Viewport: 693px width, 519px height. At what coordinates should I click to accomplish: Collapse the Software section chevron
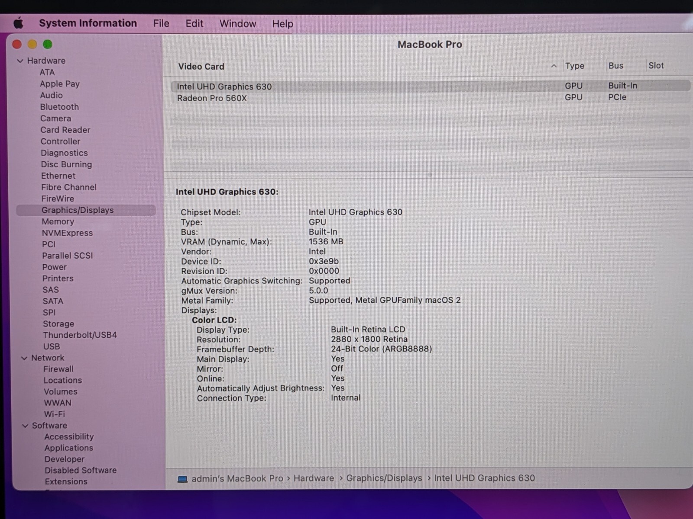point(25,426)
